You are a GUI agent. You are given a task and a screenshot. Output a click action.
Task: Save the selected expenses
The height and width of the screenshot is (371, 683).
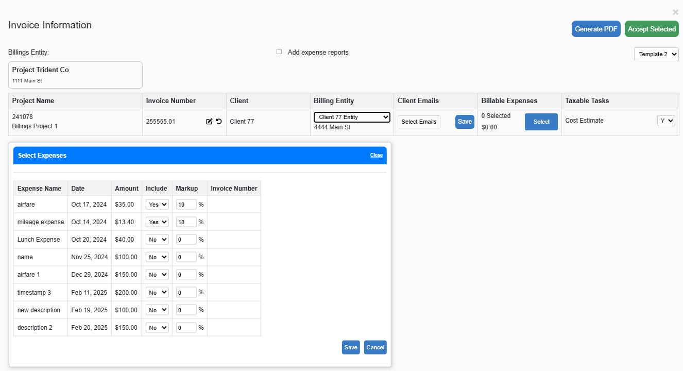[x=351, y=347]
